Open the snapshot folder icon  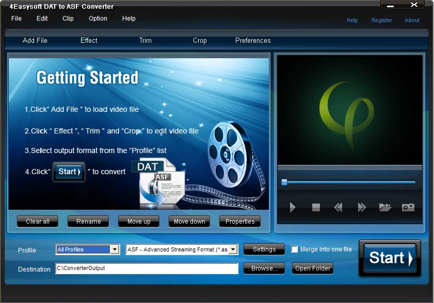384,207
